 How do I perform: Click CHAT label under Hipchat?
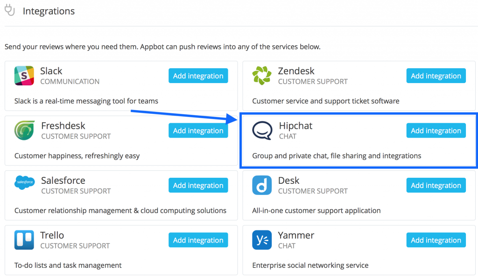288,136
